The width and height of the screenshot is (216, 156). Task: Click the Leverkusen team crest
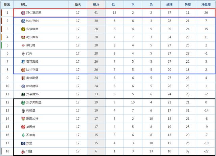(23, 37)
